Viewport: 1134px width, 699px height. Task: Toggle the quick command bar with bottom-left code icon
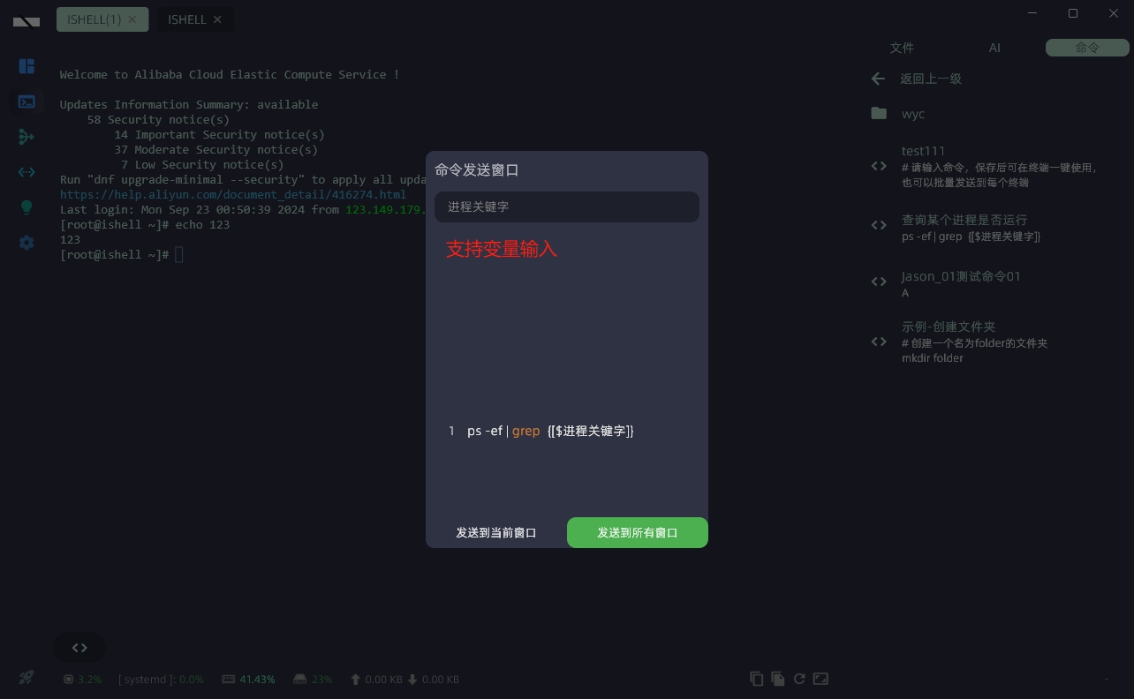point(79,647)
